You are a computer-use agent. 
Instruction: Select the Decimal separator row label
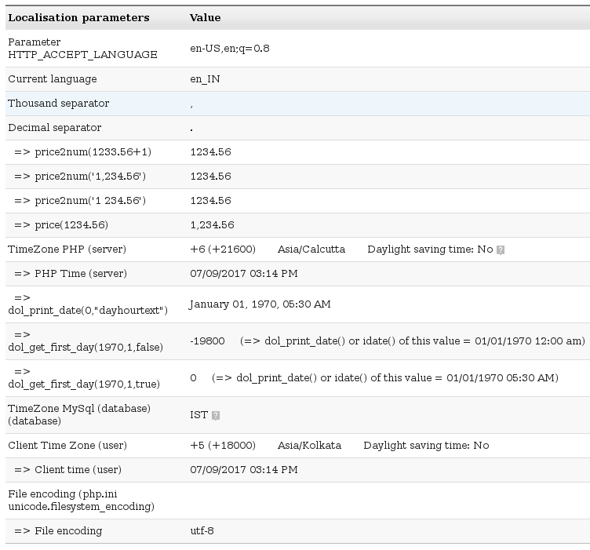[55, 128]
